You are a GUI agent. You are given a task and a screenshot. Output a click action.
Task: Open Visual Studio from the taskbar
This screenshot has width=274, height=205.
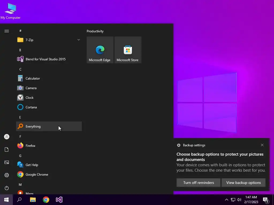[59, 200]
